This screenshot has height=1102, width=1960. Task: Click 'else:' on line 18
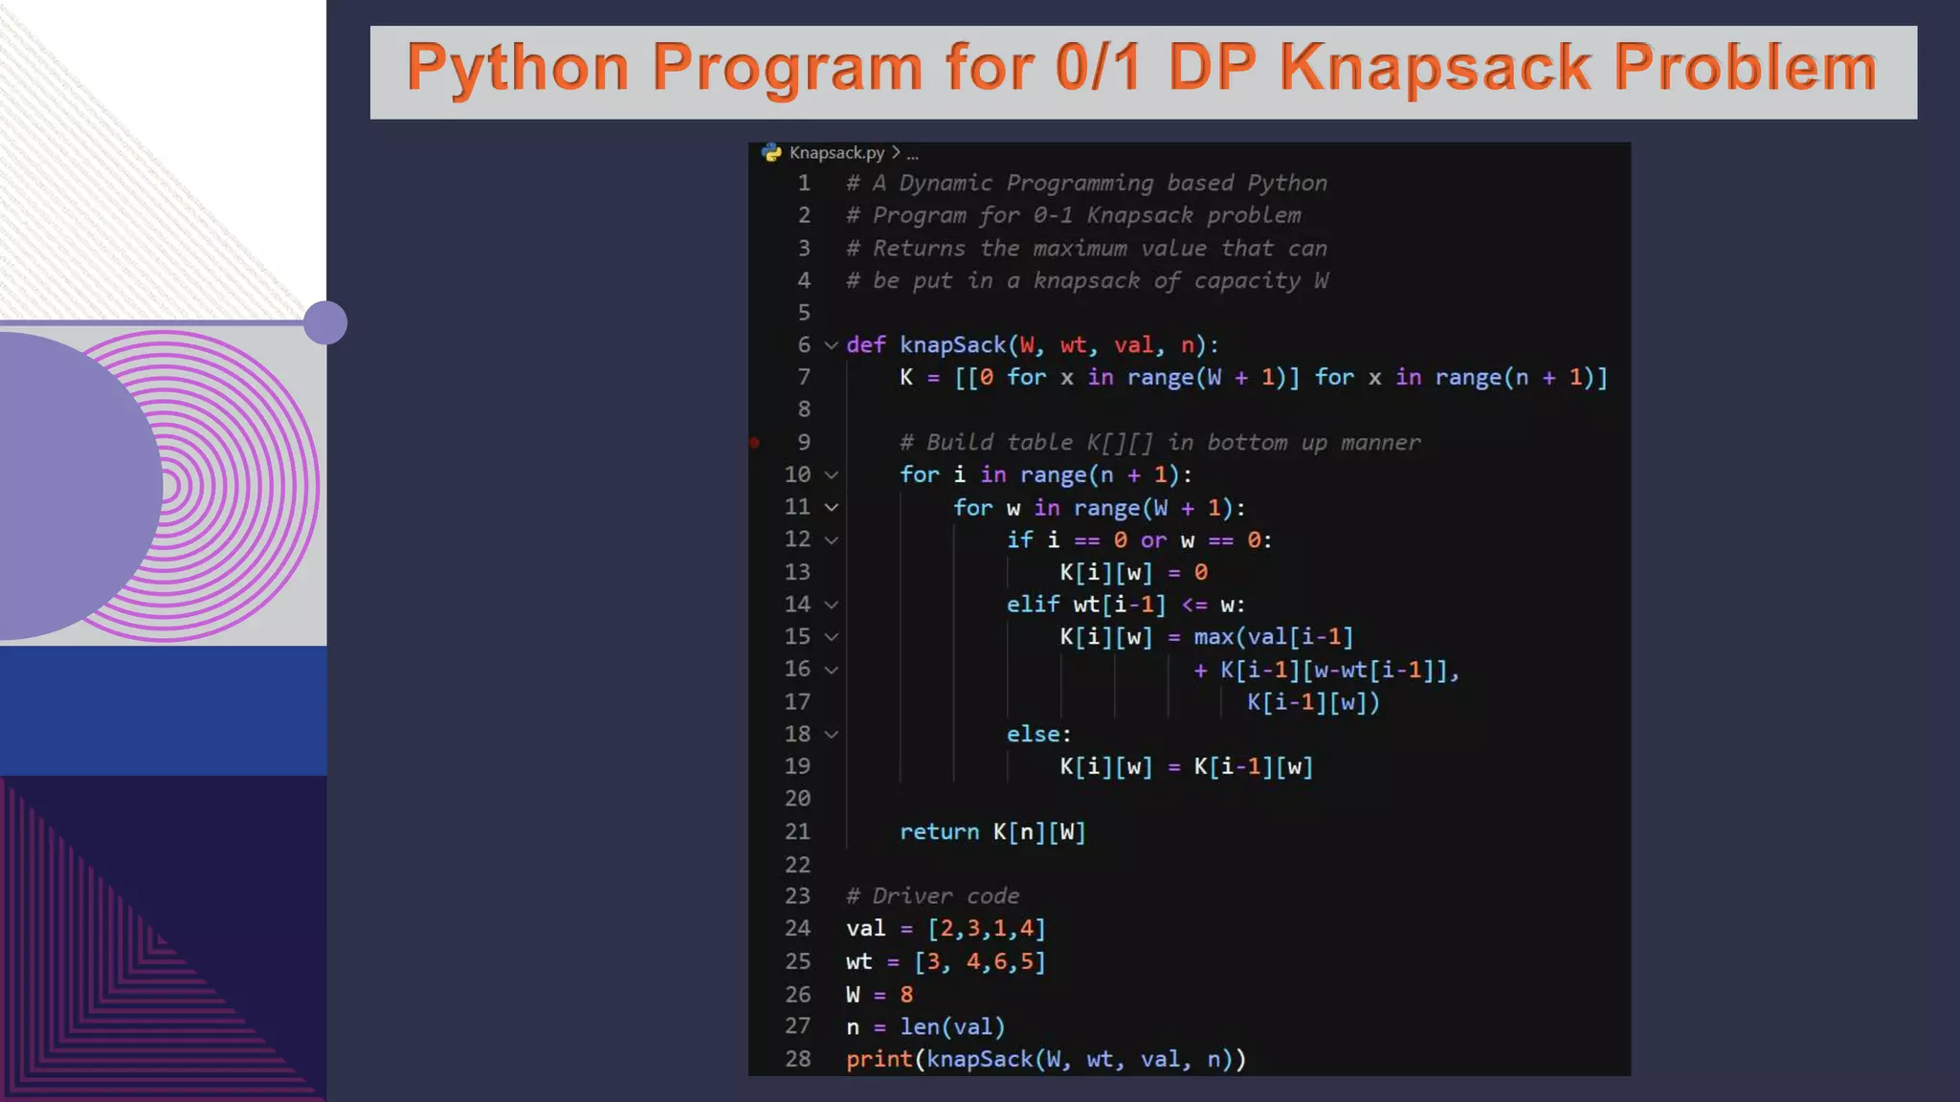(1039, 734)
